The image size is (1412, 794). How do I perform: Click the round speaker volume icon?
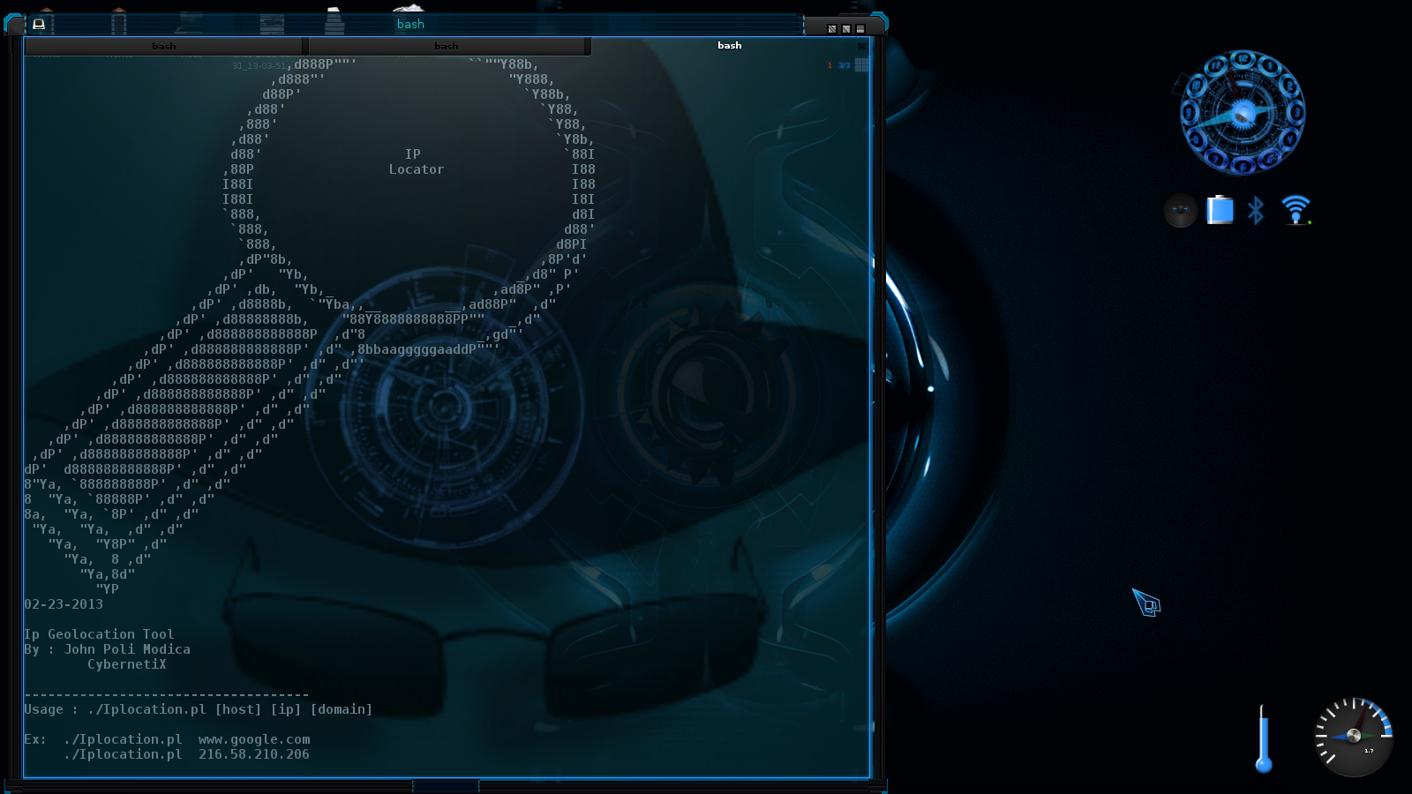point(1180,210)
